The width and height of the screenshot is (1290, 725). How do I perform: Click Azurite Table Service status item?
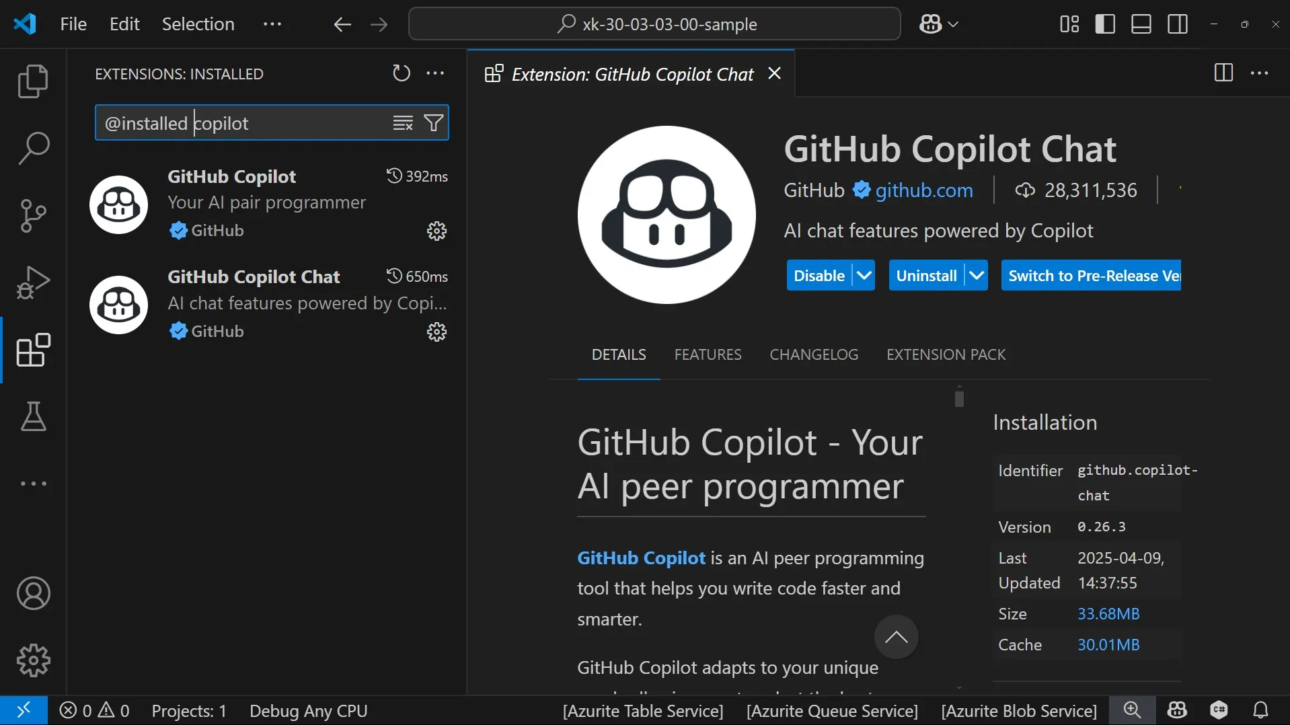point(643,711)
